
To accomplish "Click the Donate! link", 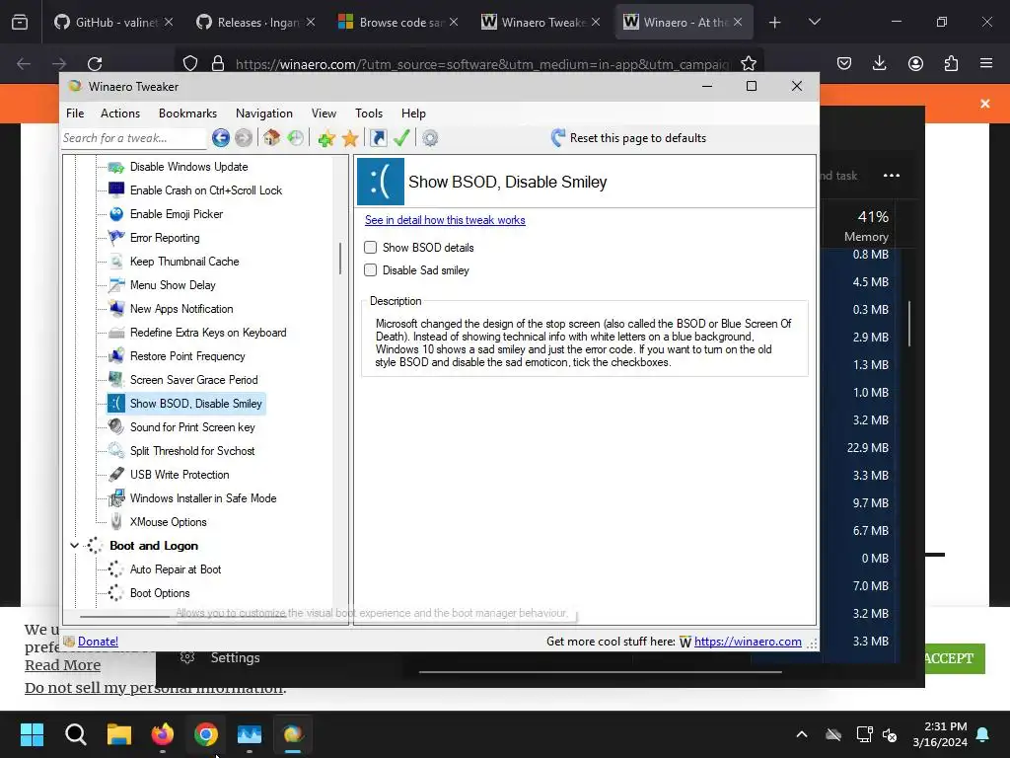I will pyautogui.click(x=98, y=642).
